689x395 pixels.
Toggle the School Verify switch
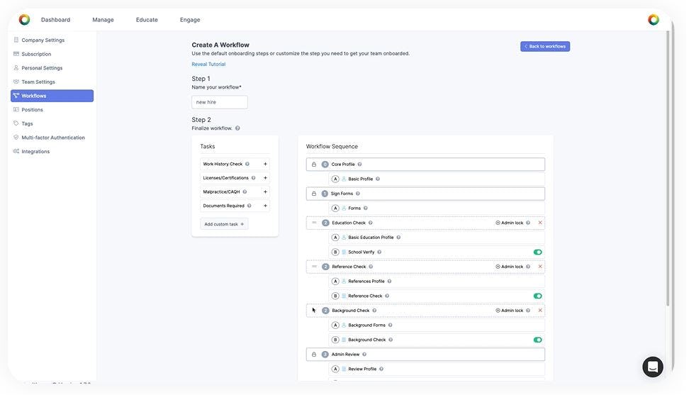click(538, 252)
